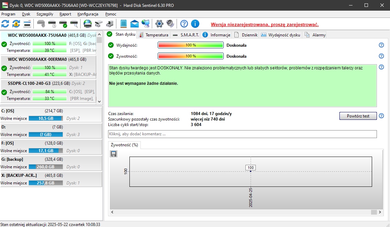The image size is (390, 227).
Task: Switch to the S.M.A.R.T. tab
Action: tap(186, 35)
